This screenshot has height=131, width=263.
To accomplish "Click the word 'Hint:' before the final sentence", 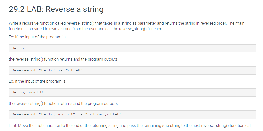I will [13, 125].
